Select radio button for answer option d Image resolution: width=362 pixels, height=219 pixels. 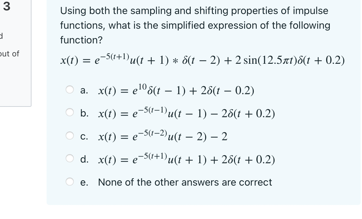(x=69, y=159)
